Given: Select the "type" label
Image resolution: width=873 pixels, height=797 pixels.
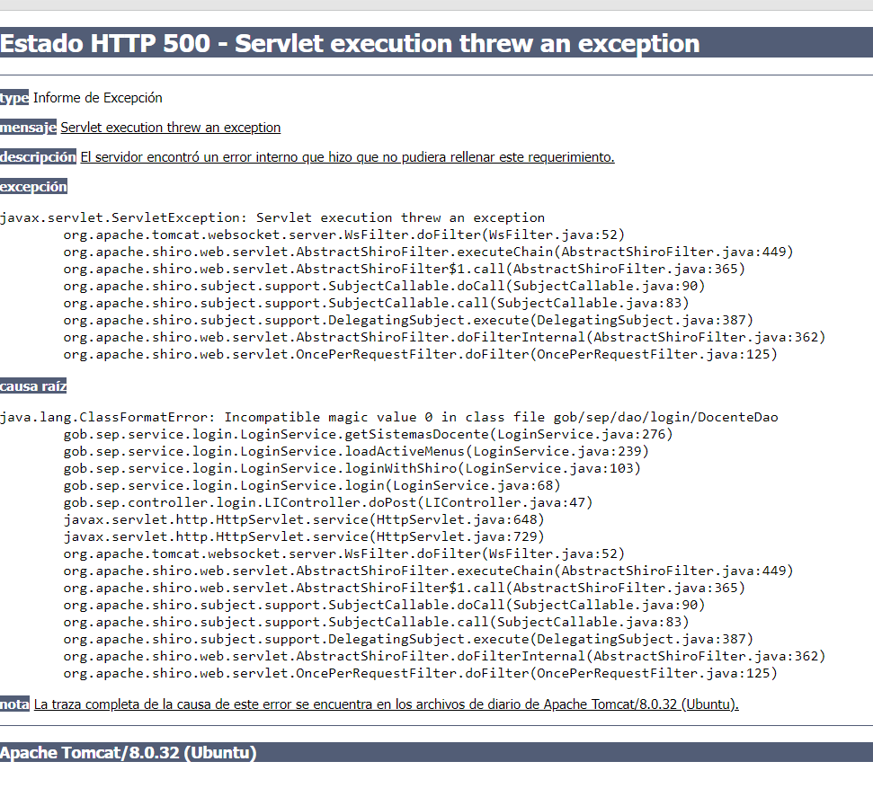Looking at the screenshot, I should coord(14,98).
